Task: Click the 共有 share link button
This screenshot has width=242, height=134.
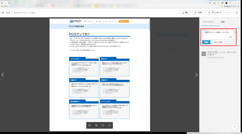Action: tap(198, 12)
